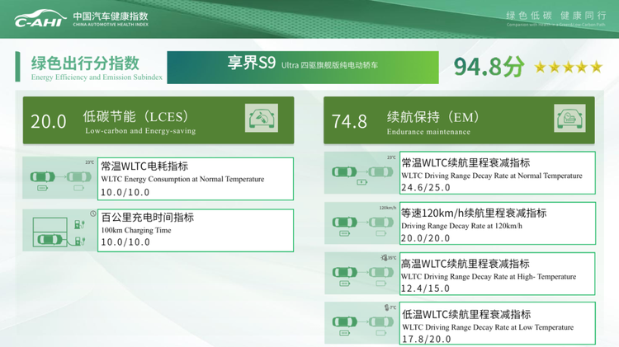The image size is (619, 347).
Task: Click the 94.8分 total score
Action: coord(489,68)
